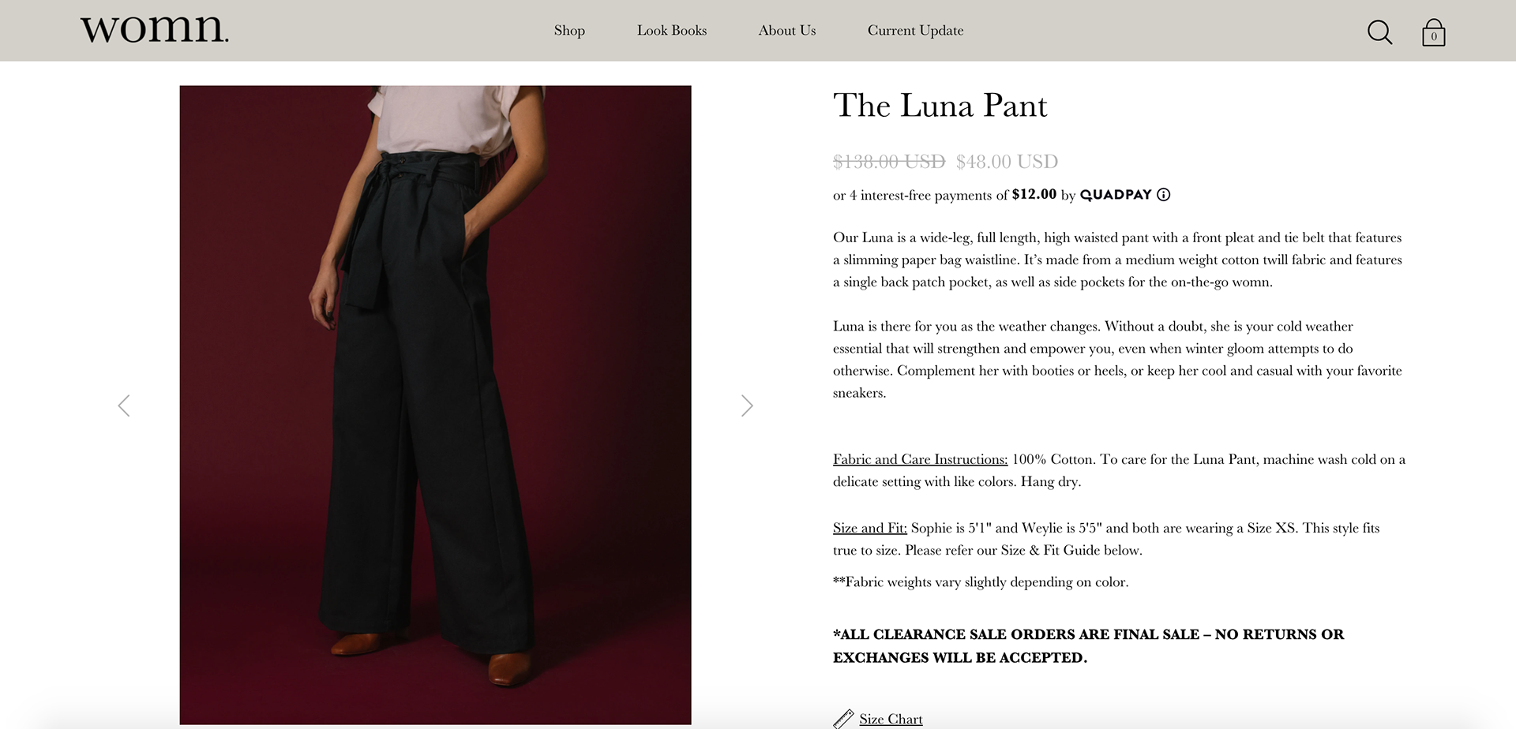The height and width of the screenshot is (729, 1516).
Task: Open the Look Books menu item
Action: [x=672, y=31]
